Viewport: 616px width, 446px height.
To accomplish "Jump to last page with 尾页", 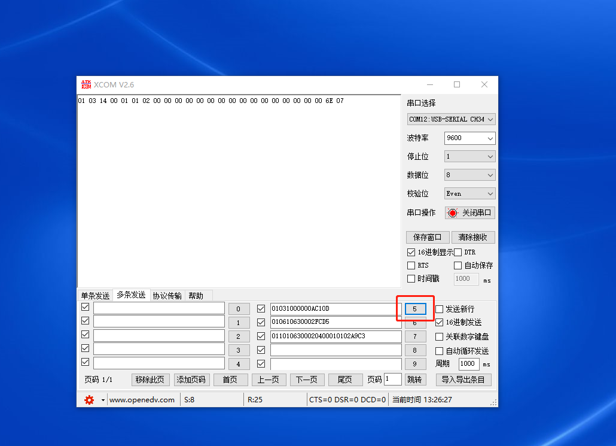I will tap(345, 380).
